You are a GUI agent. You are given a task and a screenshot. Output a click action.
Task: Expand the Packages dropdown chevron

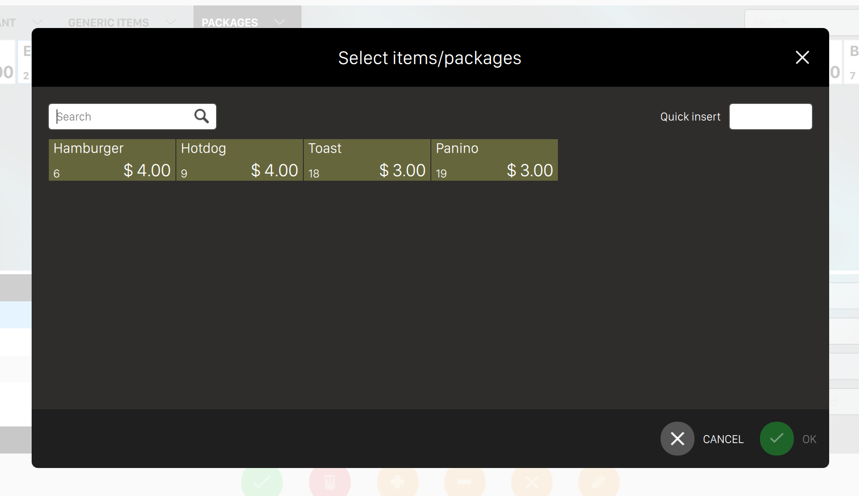pyautogui.click(x=280, y=22)
